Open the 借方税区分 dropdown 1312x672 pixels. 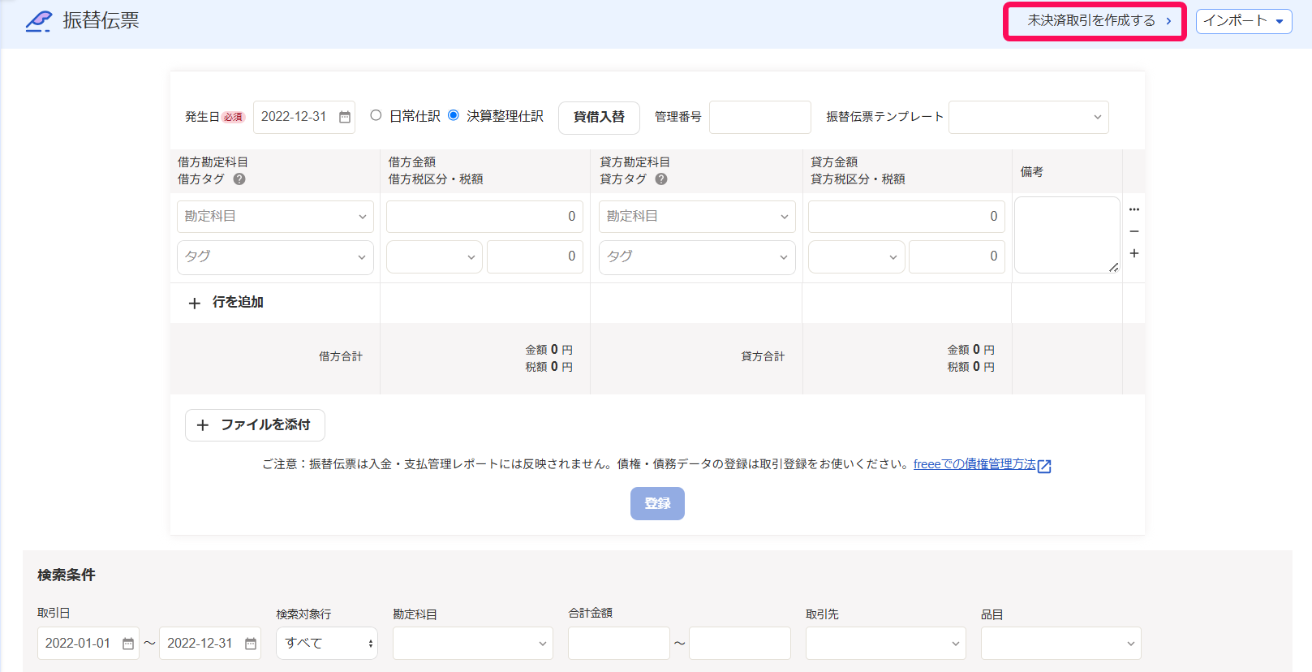(x=434, y=257)
